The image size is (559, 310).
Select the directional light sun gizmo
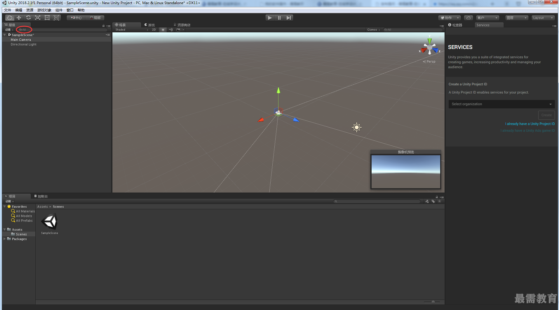(357, 127)
